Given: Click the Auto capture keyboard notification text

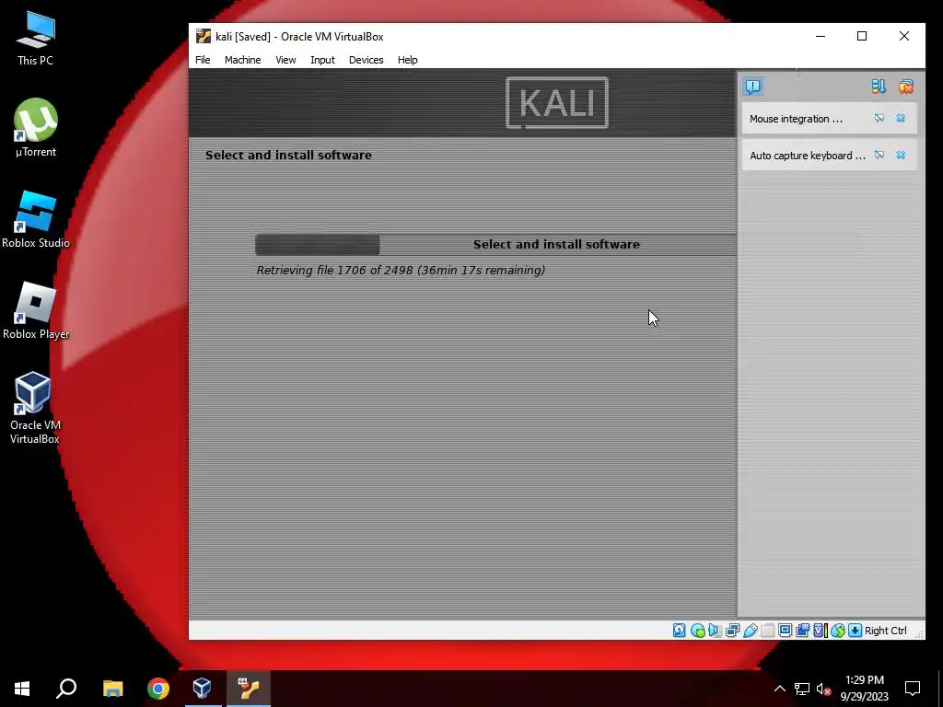Looking at the screenshot, I should point(807,156).
